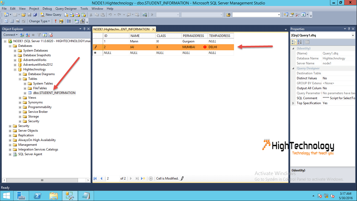Click the Add/Remove Group By icon
The width and height of the screenshot is (357, 201).
tap(69, 21)
